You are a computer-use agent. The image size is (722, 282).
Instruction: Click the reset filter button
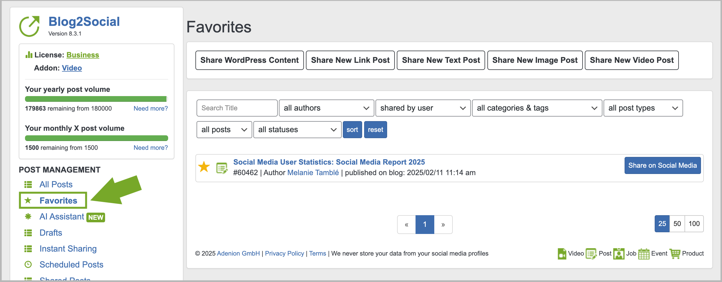point(375,130)
